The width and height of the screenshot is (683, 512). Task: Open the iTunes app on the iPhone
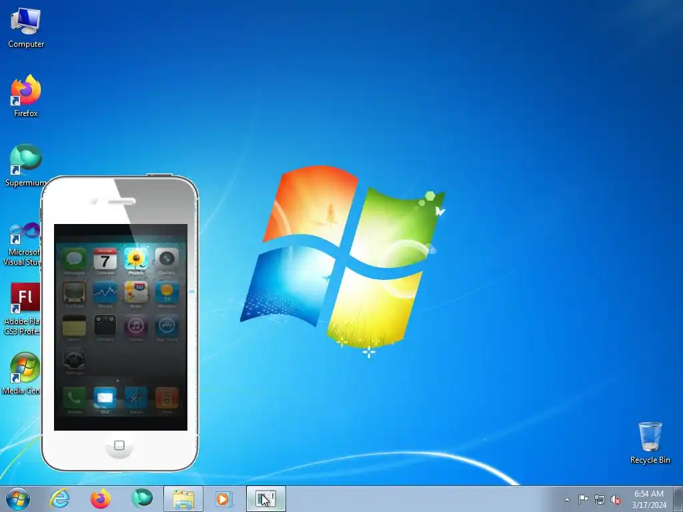136,325
